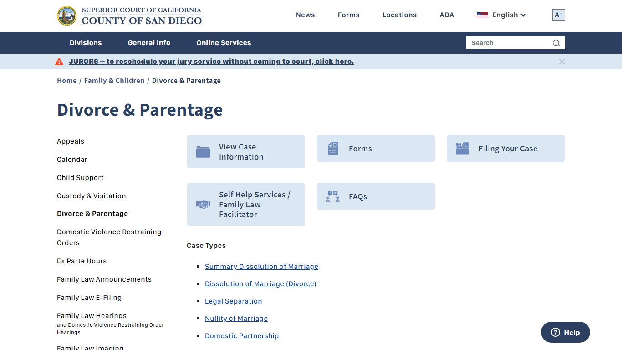Image resolution: width=622 pixels, height=350 pixels.
Task: Go to Family & Children breadcrumb
Action: pyautogui.click(x=114, y=81)
